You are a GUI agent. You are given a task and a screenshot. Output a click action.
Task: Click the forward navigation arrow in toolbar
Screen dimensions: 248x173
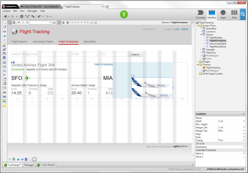pos(13,16)
